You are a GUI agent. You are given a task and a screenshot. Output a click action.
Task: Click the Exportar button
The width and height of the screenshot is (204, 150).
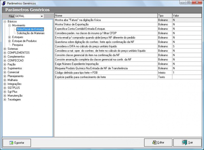(17, 143)
